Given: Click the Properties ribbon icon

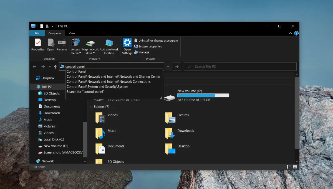Looking at the screenshot, I should (38, 45).
